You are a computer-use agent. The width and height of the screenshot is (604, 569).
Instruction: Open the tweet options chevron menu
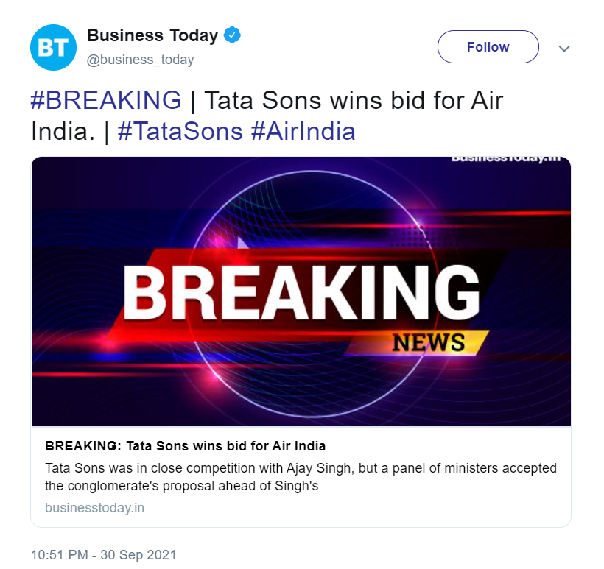(x=564, y=48)
